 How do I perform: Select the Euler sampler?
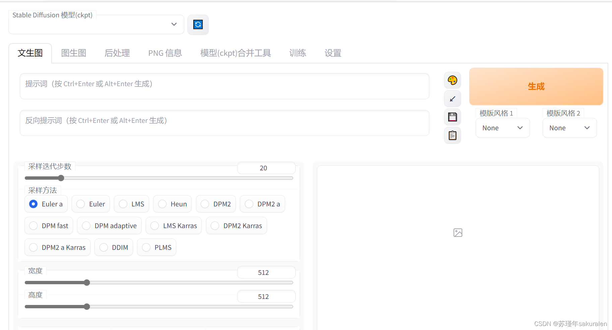pos(91,204)
